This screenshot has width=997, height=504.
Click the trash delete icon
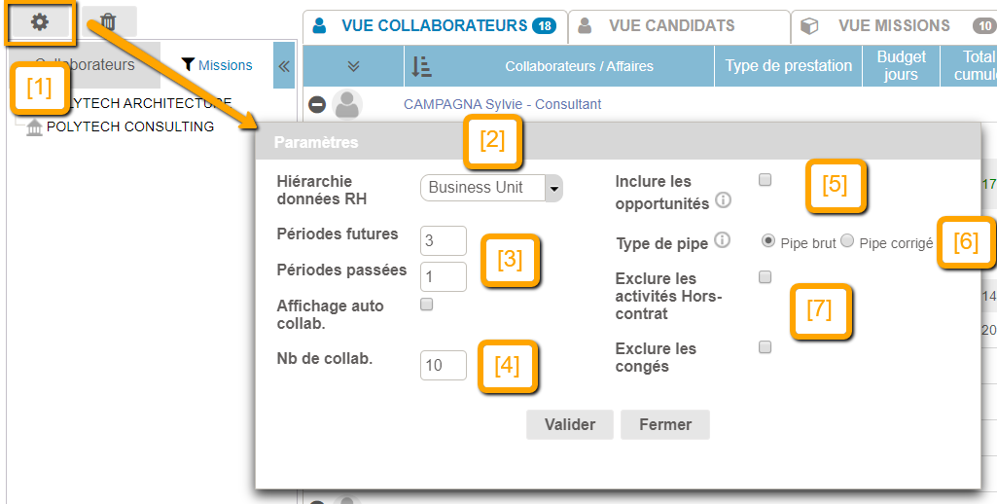pos(108,21)
